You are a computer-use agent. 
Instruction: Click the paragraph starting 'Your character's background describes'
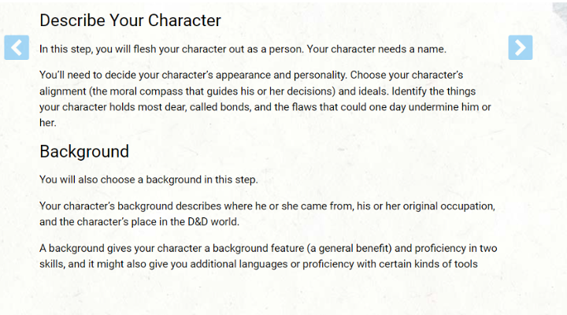pos(267,213)
